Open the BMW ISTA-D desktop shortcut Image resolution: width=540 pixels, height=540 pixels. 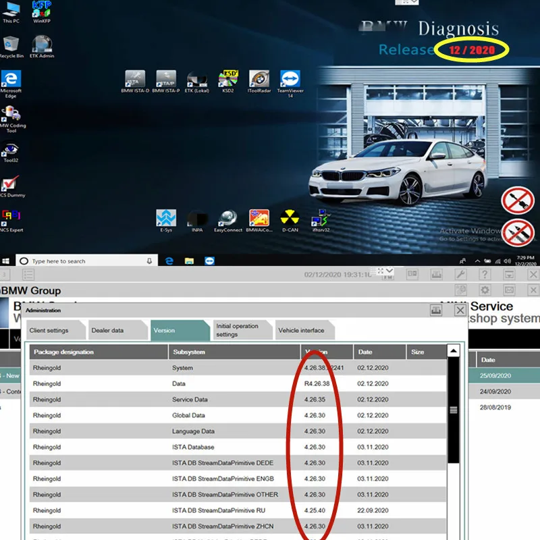click(x=135, y=81)
